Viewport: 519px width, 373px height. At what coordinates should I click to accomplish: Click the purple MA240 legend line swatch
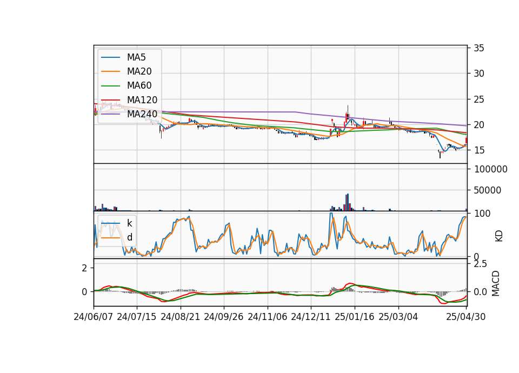coord(110,114)
